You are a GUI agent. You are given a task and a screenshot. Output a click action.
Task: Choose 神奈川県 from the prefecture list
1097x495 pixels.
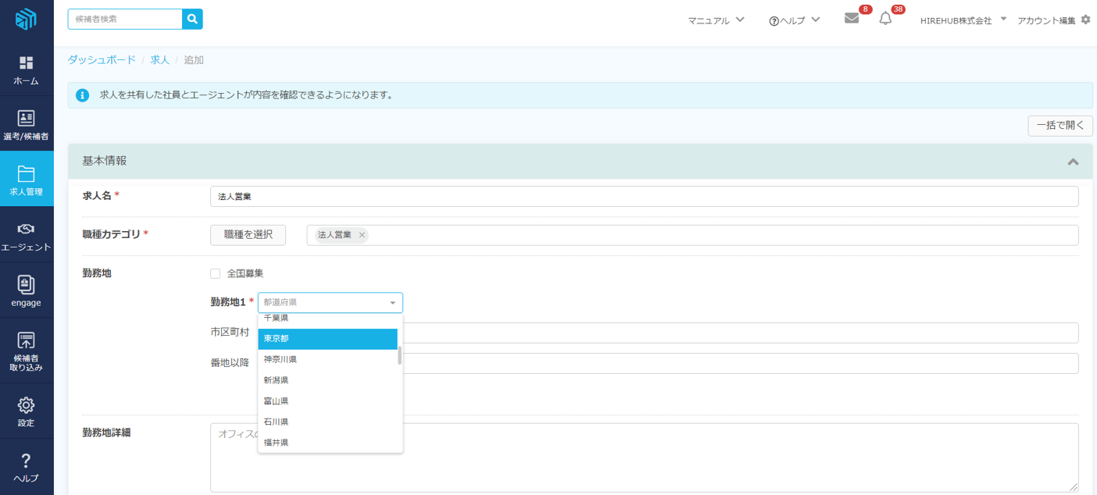327,359
